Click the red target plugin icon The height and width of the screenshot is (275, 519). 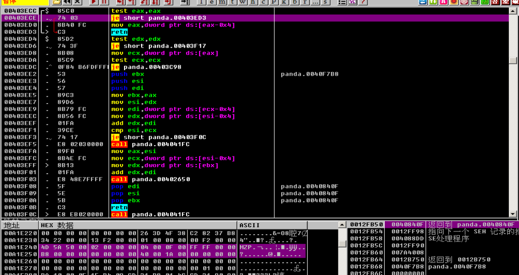point(464,2)
